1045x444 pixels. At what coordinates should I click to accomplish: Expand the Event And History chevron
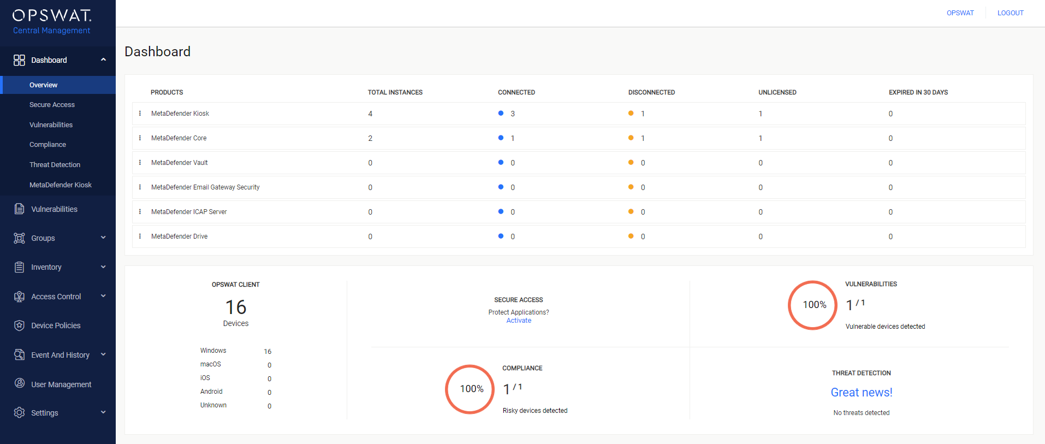[103, 354]
